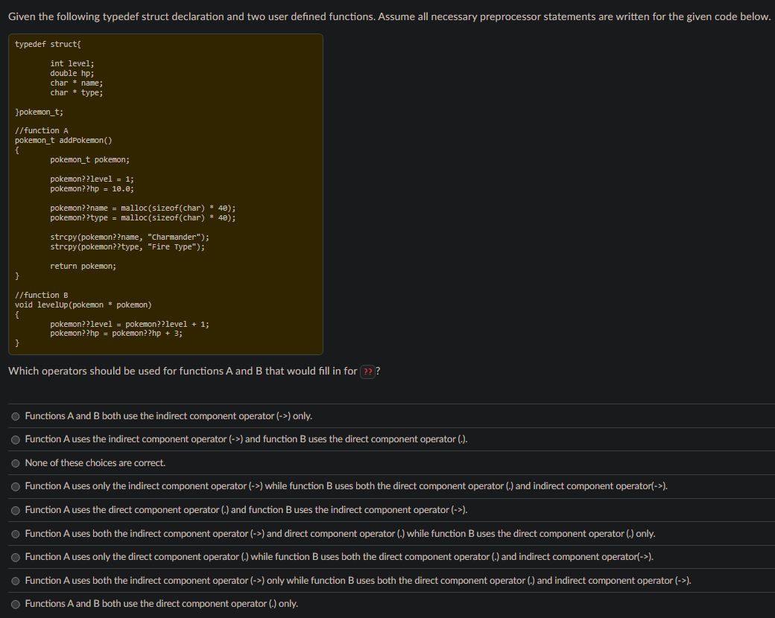Screen dimensions: 775x618
Task: Click the void levelUp function signature
Action: point(84,305)
